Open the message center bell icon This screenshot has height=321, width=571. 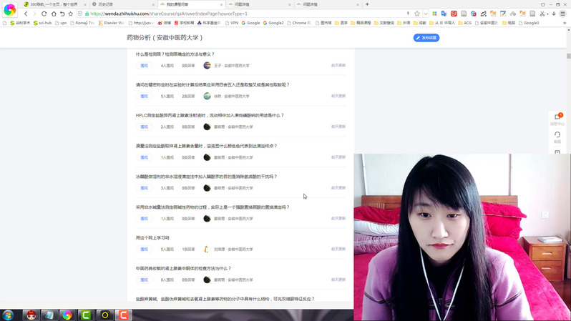[x=557, y=117]
